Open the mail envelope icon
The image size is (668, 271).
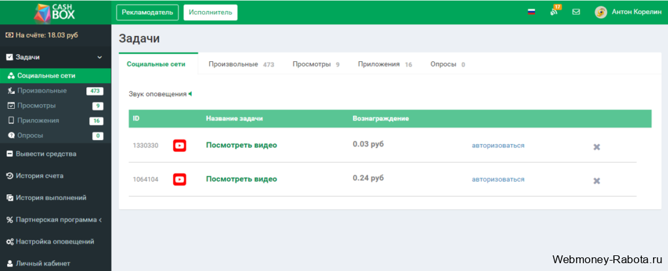pos(576,12)
